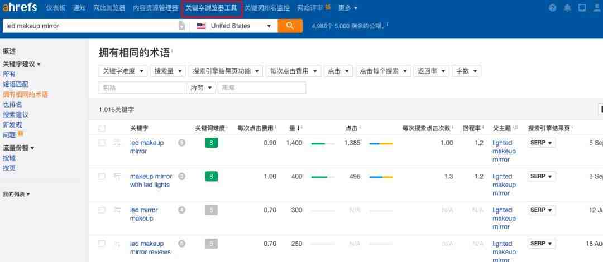Click the 包括 include filter input field
This screenshot has height=262, width=603.
click(x=142, y=88)
